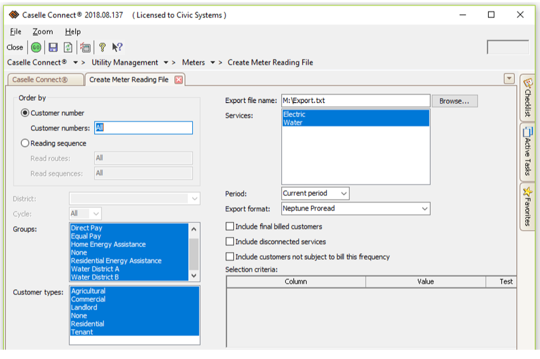Select the Customer number radio button
Screen dimensions: 540x359
25,113
